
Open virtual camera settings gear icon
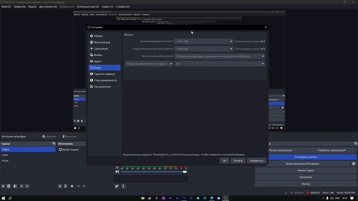(x=354, y=164)
